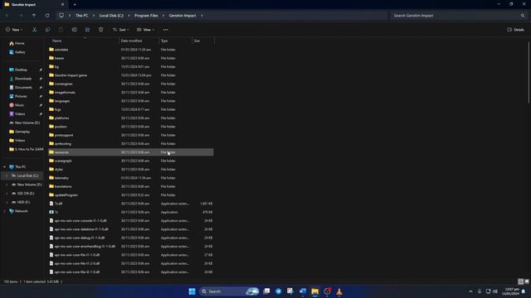Refresh the folder view
This screenshot has width=531, height=298.
[47, 16]
